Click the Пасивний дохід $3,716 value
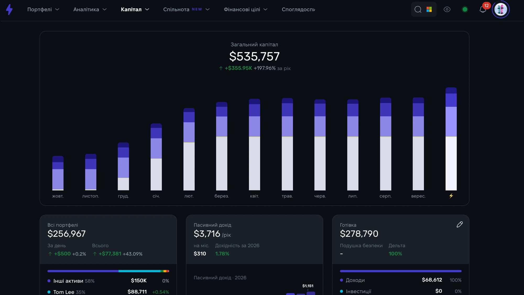This screenshot has width=524, height=295. coord(207,234)
